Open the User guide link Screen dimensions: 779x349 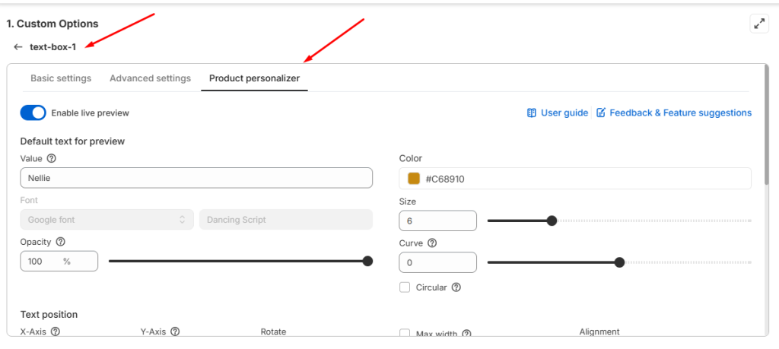coord(558,113)
